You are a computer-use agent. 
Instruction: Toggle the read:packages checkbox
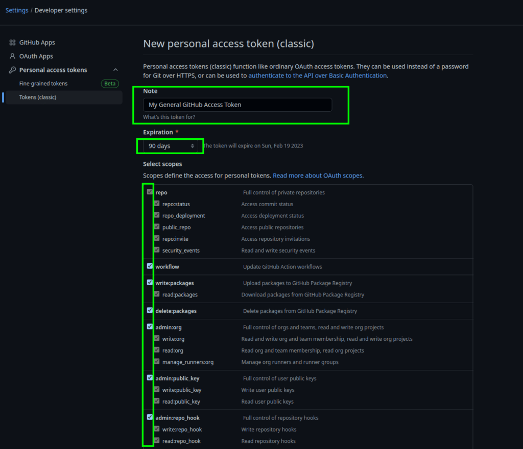(157, 294)
